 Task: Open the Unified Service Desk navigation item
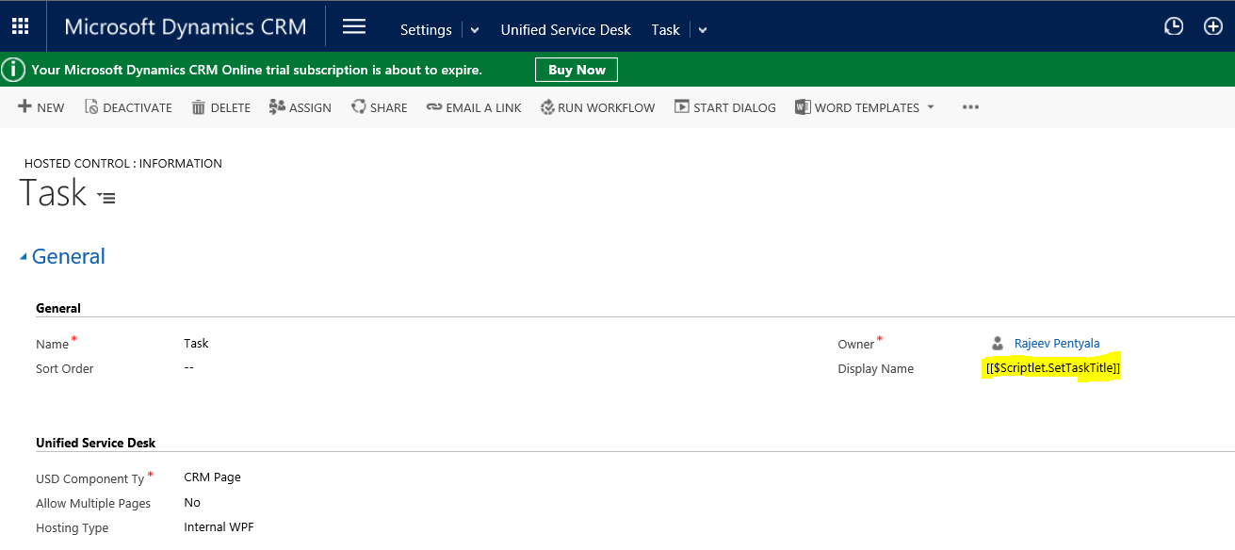[x=565, y=30]
